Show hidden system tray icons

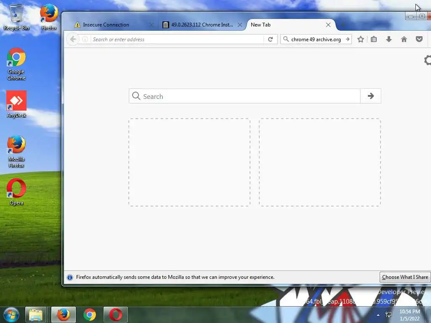[x=378, y=315]
